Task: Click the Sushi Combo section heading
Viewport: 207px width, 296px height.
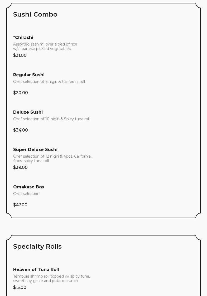Action: click(x=35, y=14)
